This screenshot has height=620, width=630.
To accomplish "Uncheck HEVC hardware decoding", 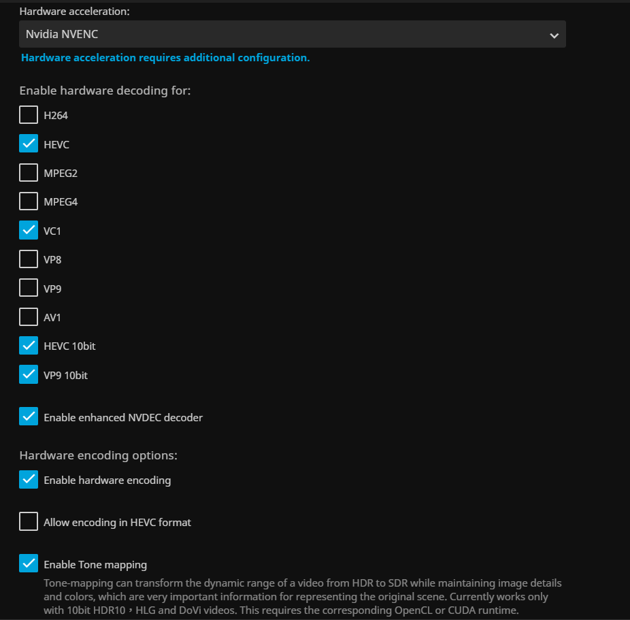I will pos(29,144).
